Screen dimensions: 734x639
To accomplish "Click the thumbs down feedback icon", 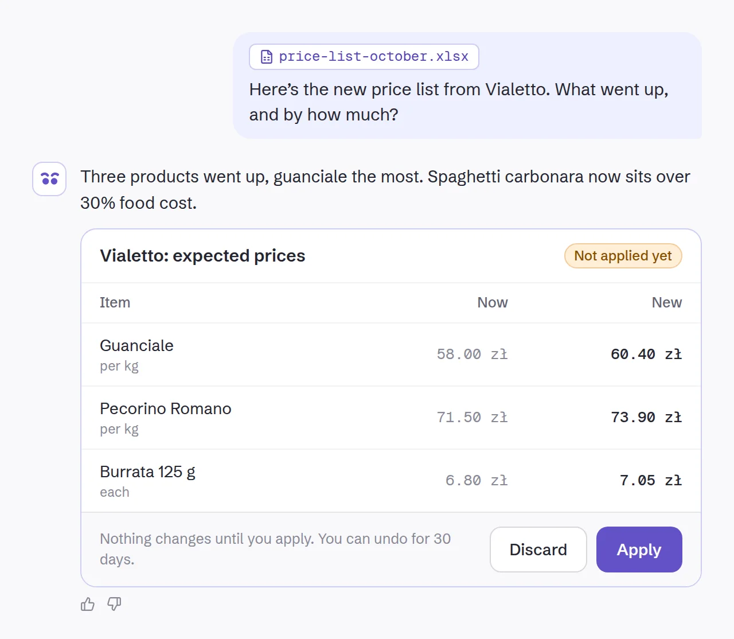I will pos(114,604).
